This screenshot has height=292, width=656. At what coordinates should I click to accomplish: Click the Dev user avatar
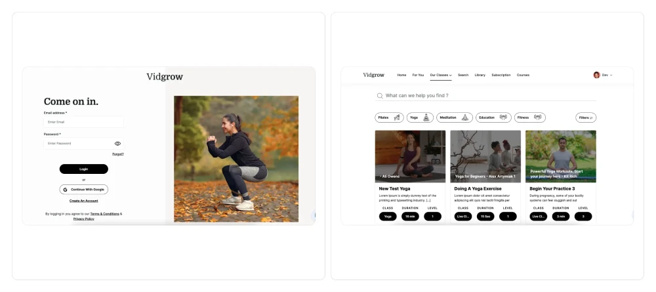(x=596, y=75)
